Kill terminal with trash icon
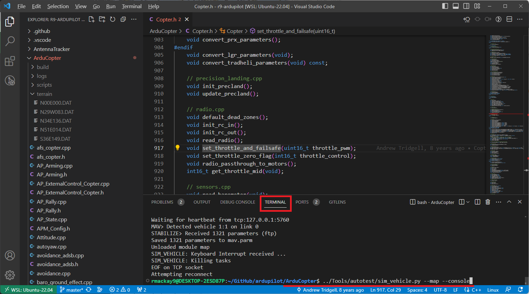Viewport: 529px width, 294px height. [x=488, y=202]
